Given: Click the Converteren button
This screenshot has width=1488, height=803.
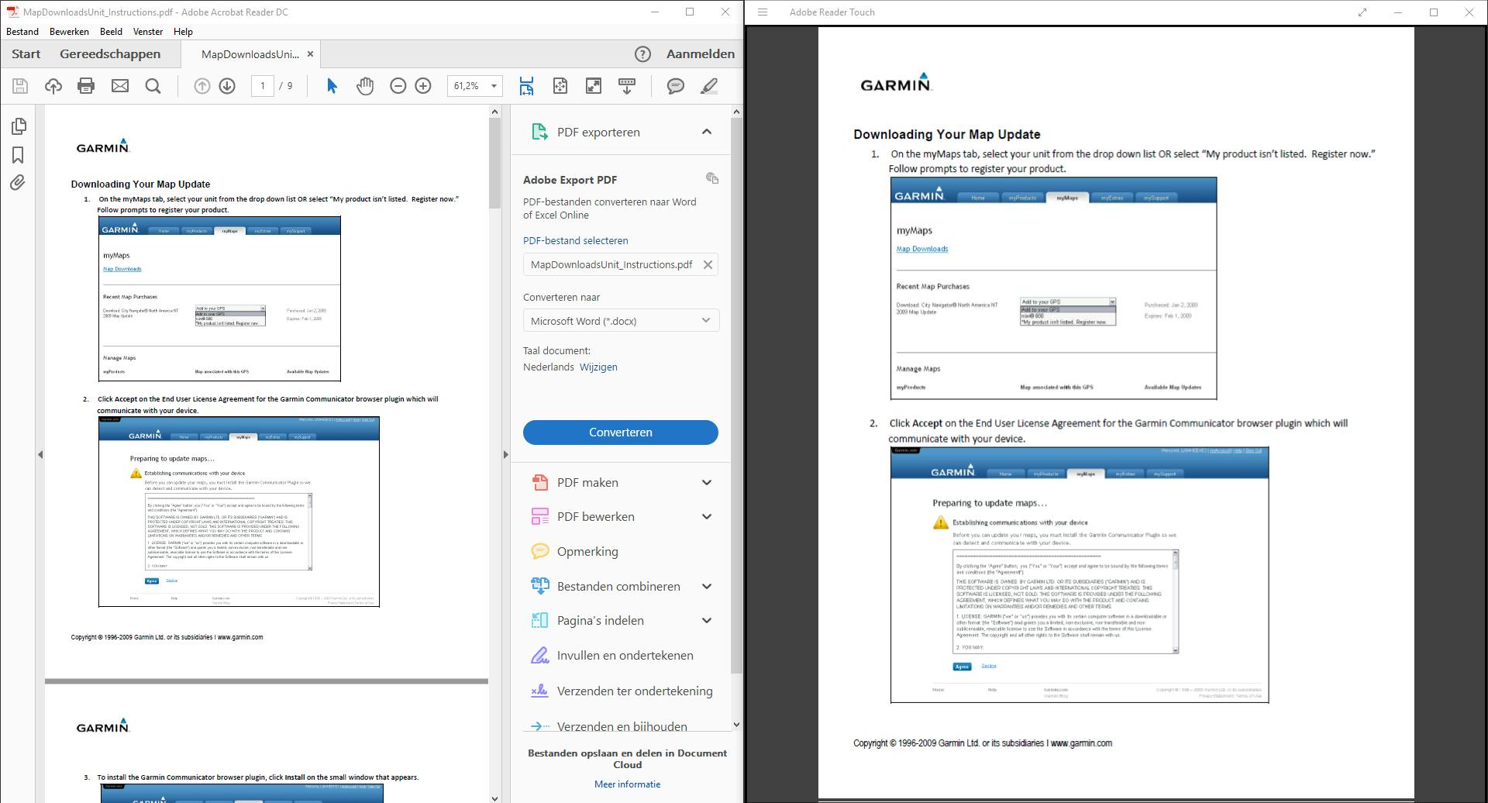Looking at the screenshot, I should 621,433.
